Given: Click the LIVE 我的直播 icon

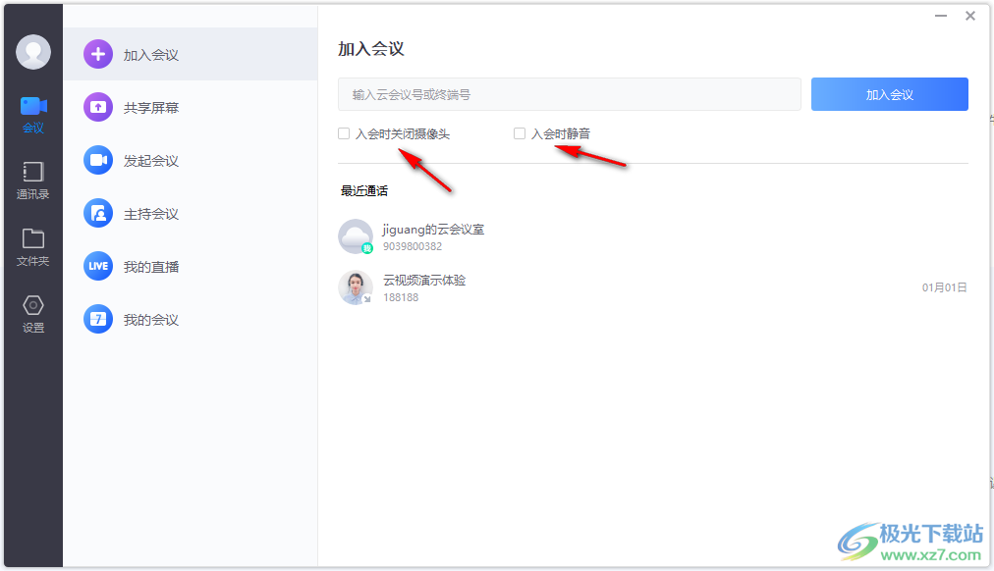Looking at the screenshot, I should point(98,266).
